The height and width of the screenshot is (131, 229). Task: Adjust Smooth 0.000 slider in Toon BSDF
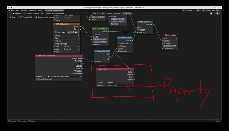point(100,42)
